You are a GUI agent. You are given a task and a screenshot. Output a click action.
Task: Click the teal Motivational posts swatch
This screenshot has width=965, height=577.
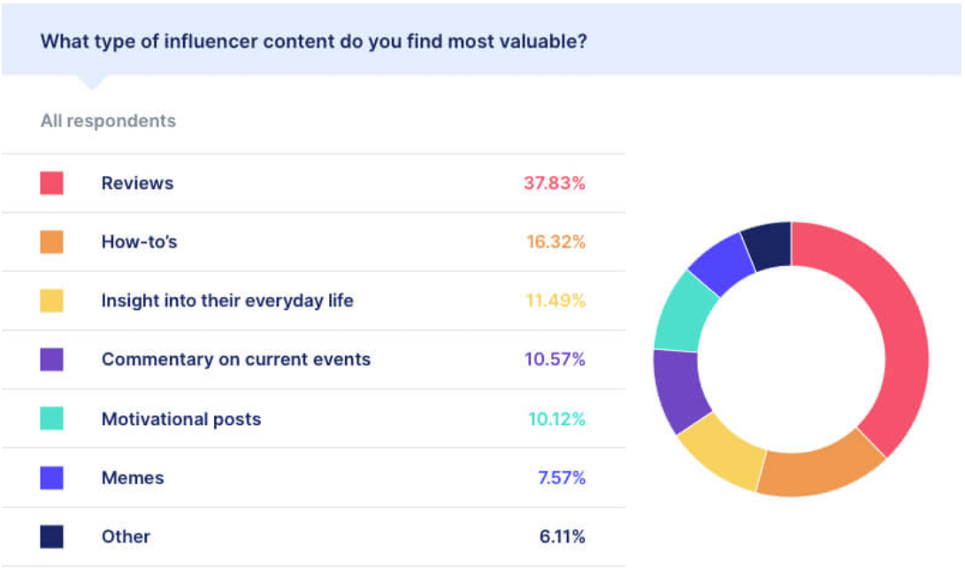(x=51, y=419)
